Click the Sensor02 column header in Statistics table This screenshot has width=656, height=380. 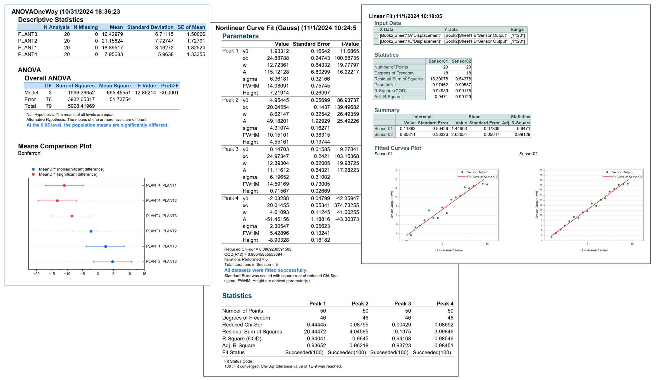[x=461, y=61]
